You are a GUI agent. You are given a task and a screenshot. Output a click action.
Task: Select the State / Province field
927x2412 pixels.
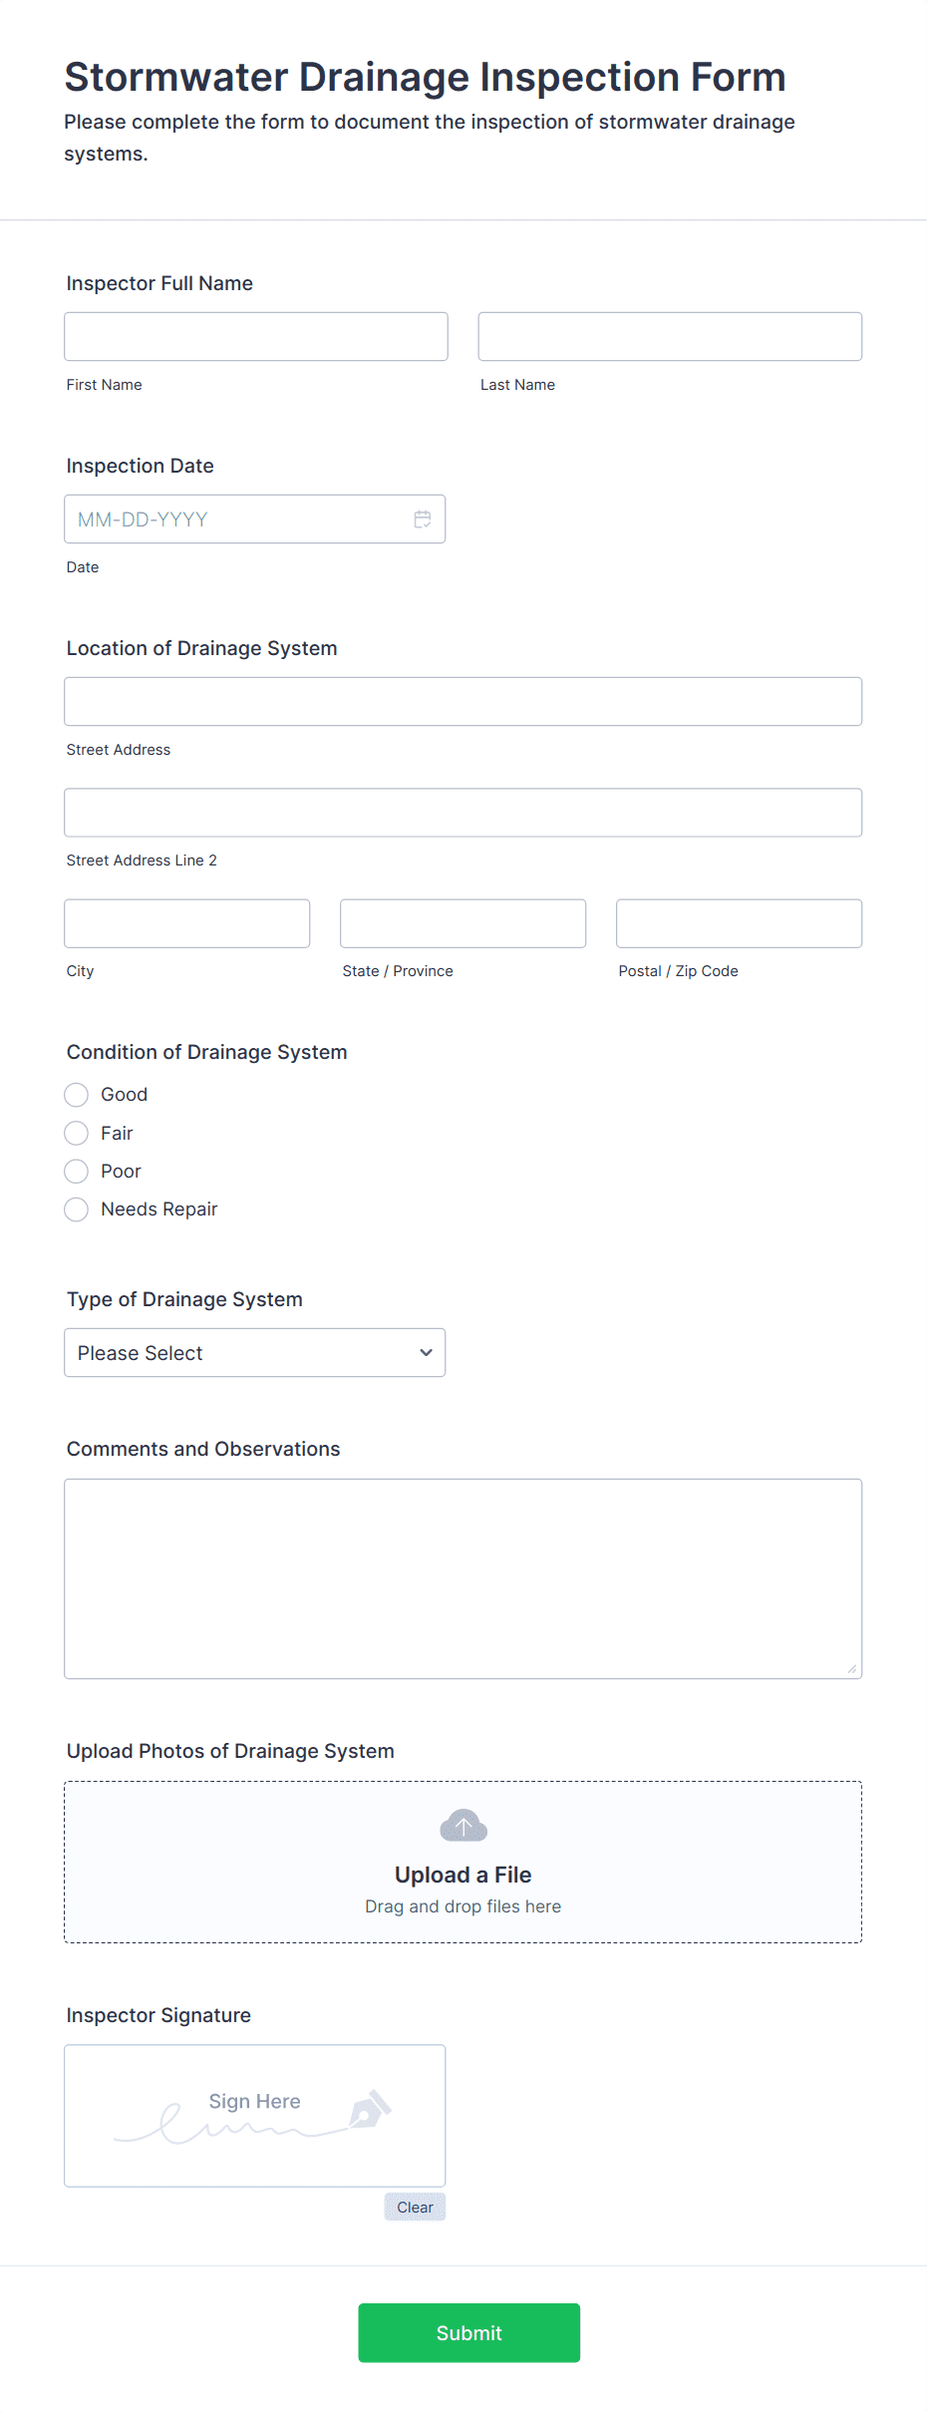click(463, 923)
